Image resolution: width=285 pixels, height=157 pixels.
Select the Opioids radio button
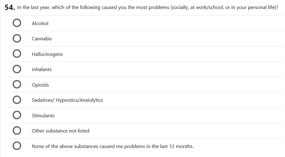(17, 85)
